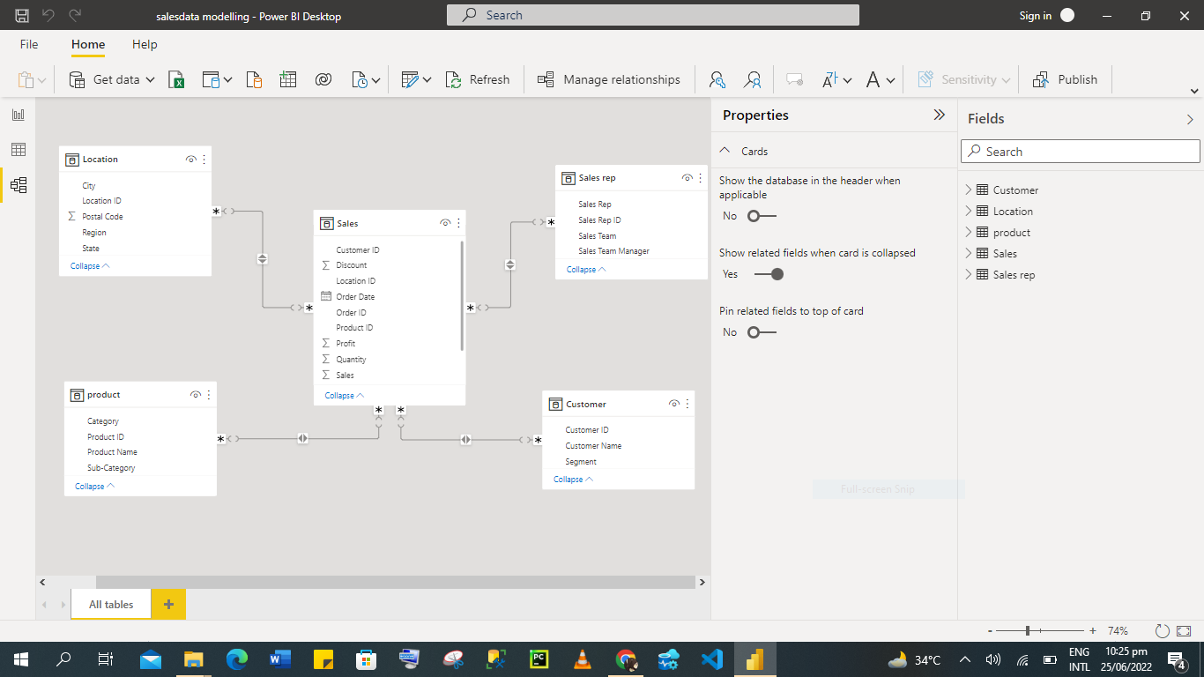Image resolution: width=1204 pixels, height=677 pixels.
Task: Import an Excel workbook via the green Excel icon
Action: 176,79
